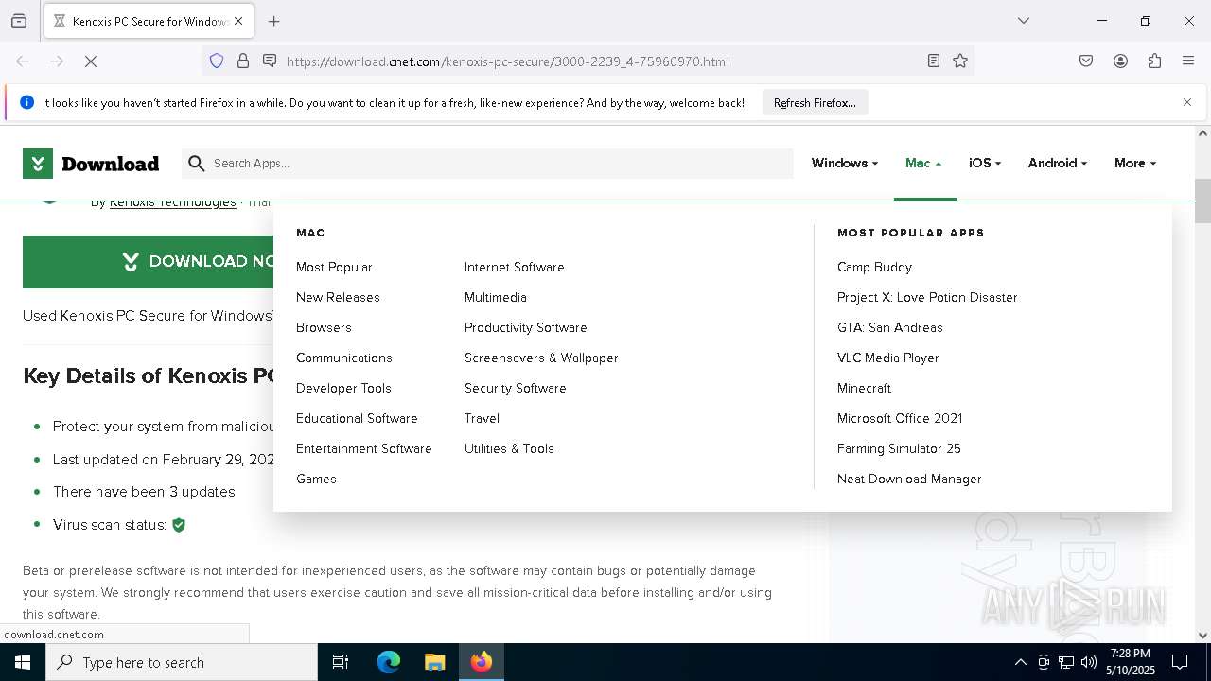Open the Educational Software category
Viewport: 1211px width, 681px height.
click(x=357, y=418)
